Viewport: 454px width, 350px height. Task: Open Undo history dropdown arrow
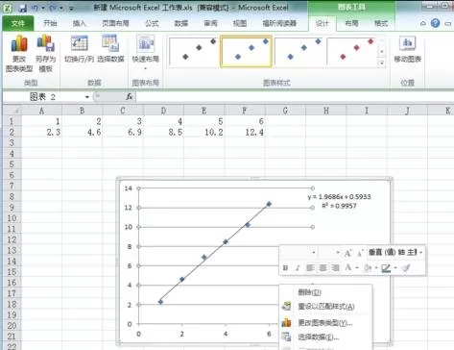[x=43, y=8]
